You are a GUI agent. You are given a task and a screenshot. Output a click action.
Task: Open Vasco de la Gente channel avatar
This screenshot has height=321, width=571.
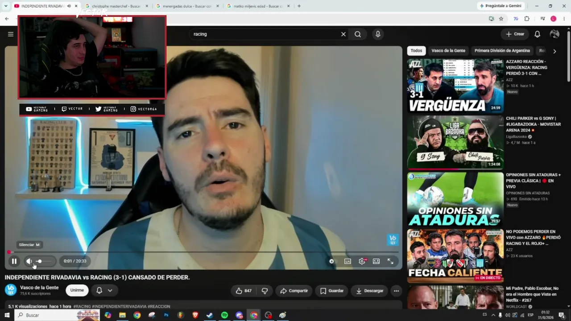(x=11, y=290)
